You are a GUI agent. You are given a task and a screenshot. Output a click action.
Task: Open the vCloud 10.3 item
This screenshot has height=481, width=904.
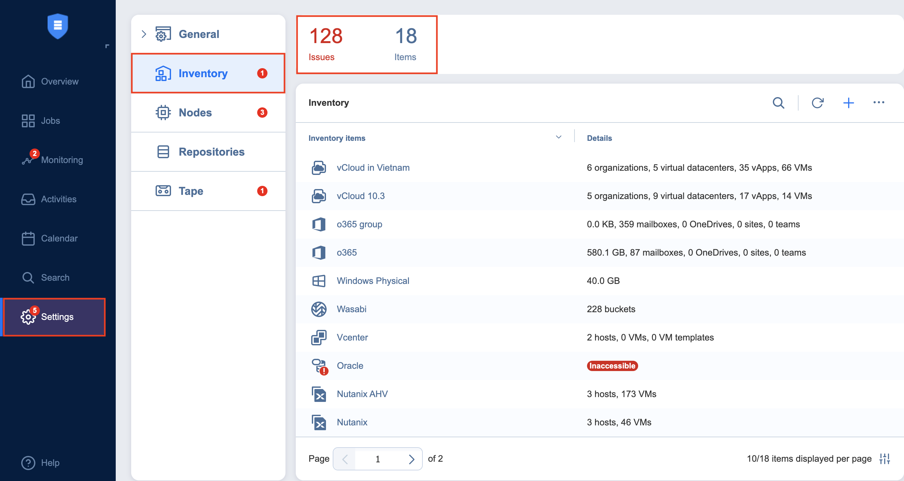(361, 196)
